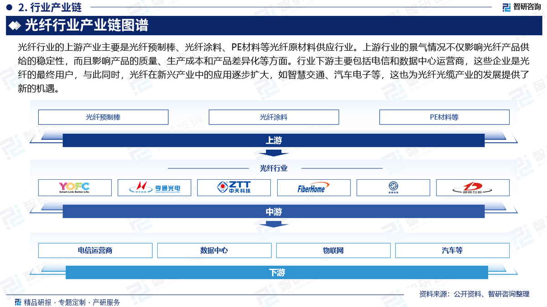Select the 数据中心 box
The height and width of the screenshot is (307, 547).
(x=214, y=250)
